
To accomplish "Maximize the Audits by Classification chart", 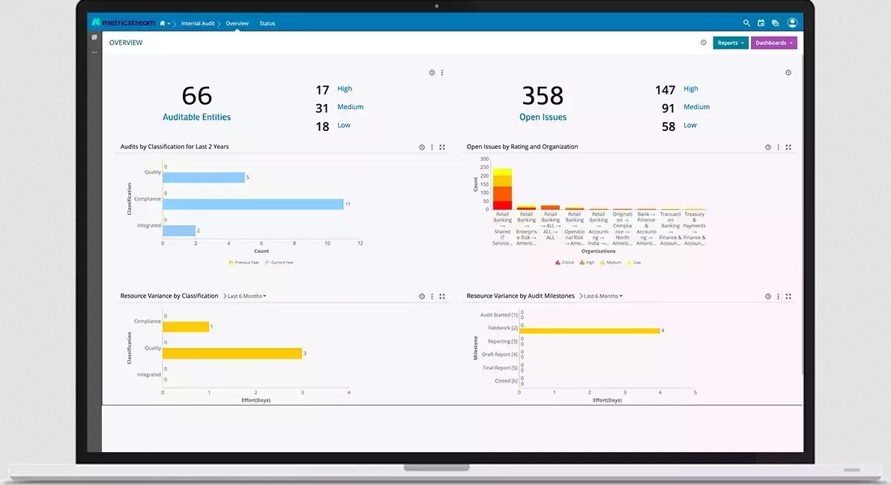I will [442, 147].
